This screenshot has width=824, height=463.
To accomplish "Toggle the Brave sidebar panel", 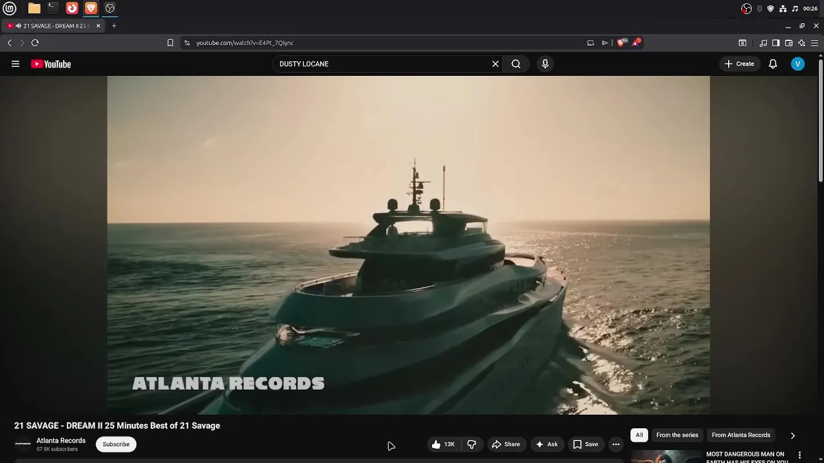I will 776,43.
